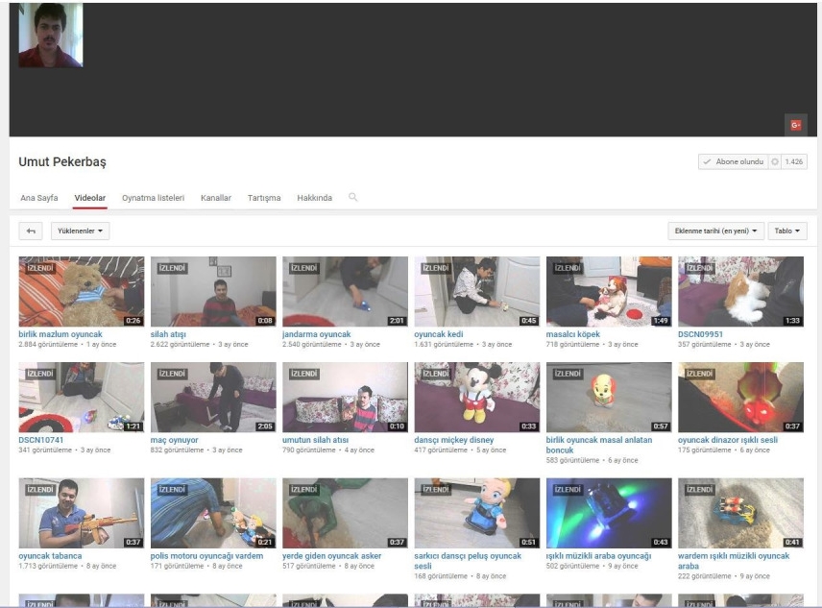
Task: Play the oyuncak tabanca toy gun thumbnail
Action: coord(82,513)
